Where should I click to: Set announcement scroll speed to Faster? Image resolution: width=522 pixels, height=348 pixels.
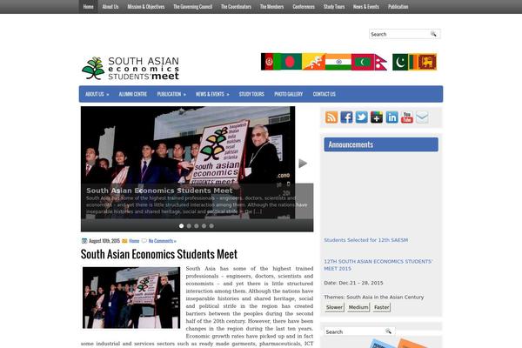coord(381,307)
